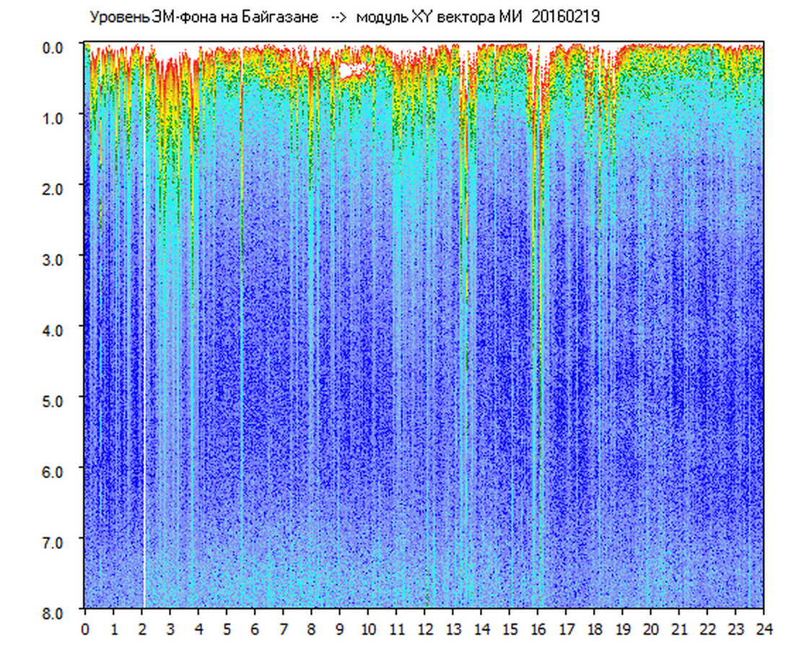Click the x-axis tick label 18
The image size is (791, 650).
click(594, 629)
